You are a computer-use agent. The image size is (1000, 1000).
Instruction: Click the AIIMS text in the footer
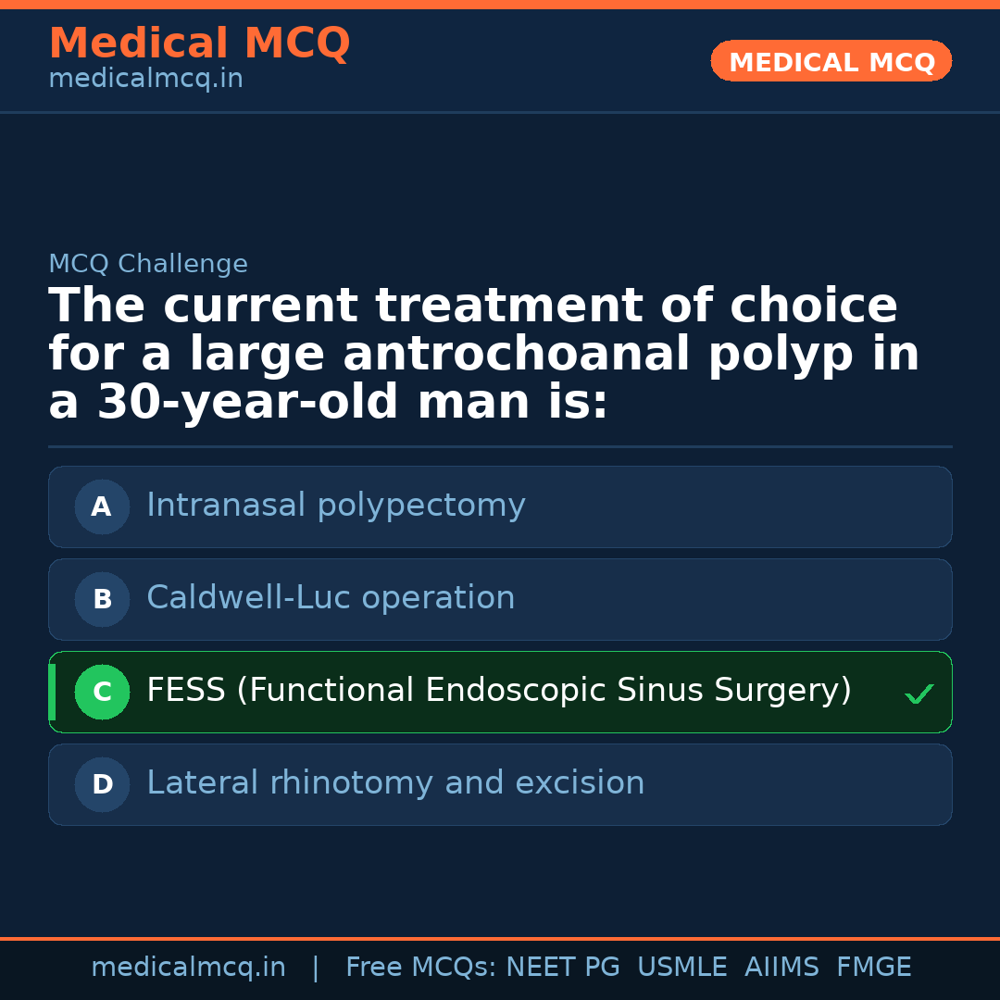781,968
